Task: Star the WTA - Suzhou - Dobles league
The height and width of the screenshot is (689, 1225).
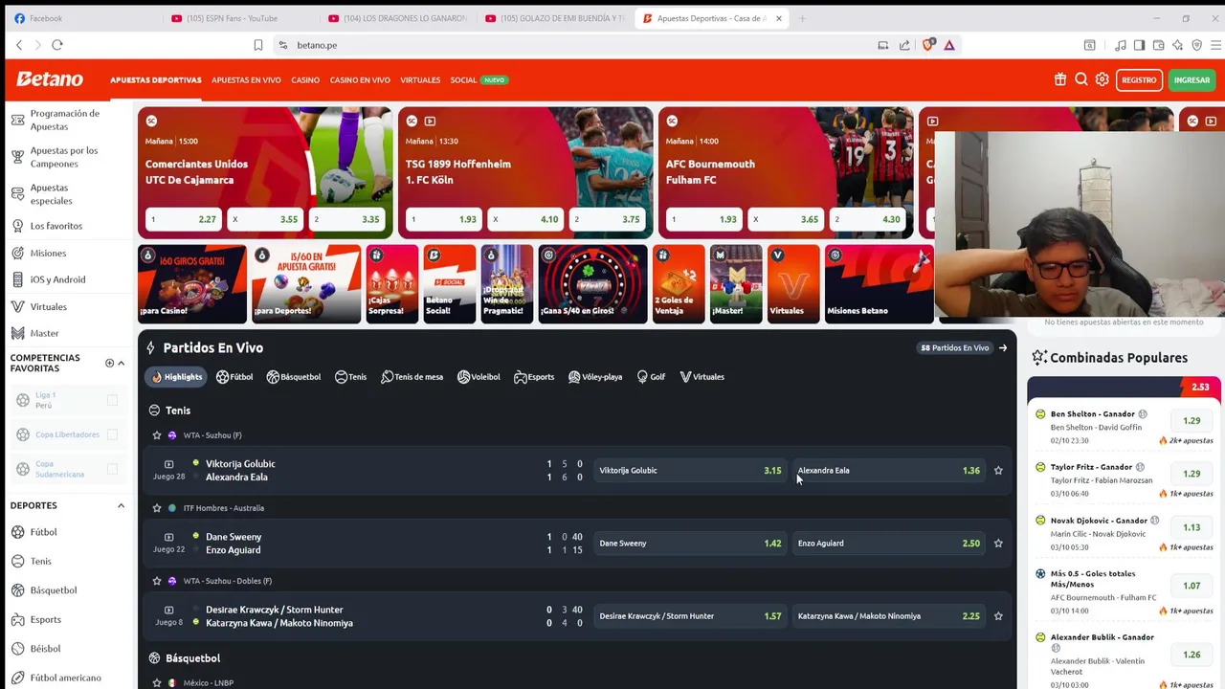Action: tap(157, 581)
